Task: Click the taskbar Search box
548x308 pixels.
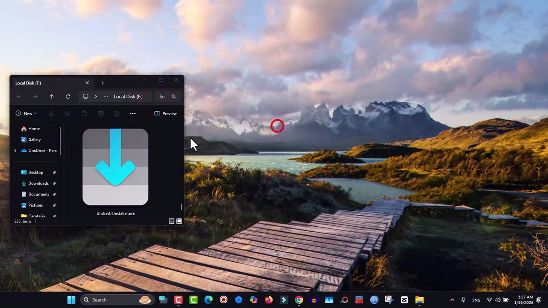Action: coord(117,300)
